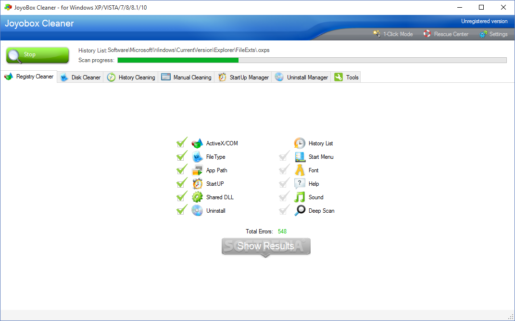Viewport: 515px width, 321px height.
Task: Click the FileType category icon
Action: click(x=198, y=157)
